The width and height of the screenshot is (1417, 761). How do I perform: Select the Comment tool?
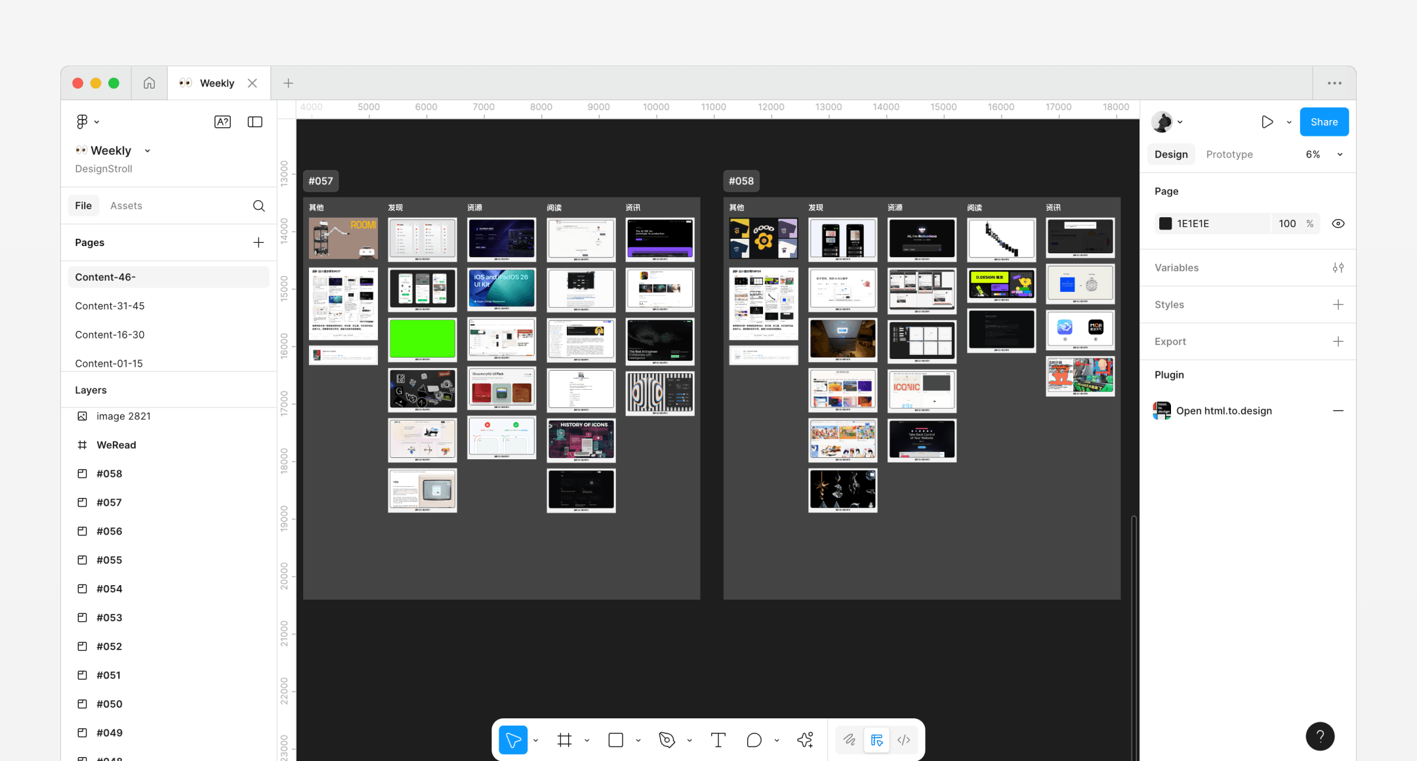(x=754, y=740)
